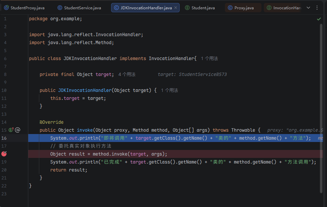Close the JDKInvocationHandler.java tab
The height and width of the screenshot is (207, 327).
176,8
